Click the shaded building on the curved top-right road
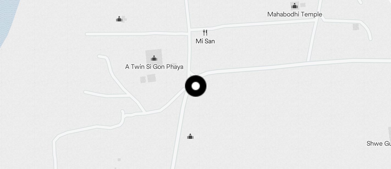The height and width of the screenshot is (169, 391). (356, 27)
